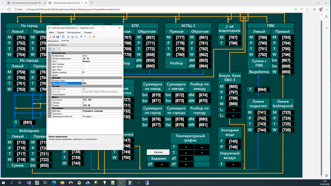
Task: Click the Microsoft Edge taskbar icon
Action: coord(54,182)
